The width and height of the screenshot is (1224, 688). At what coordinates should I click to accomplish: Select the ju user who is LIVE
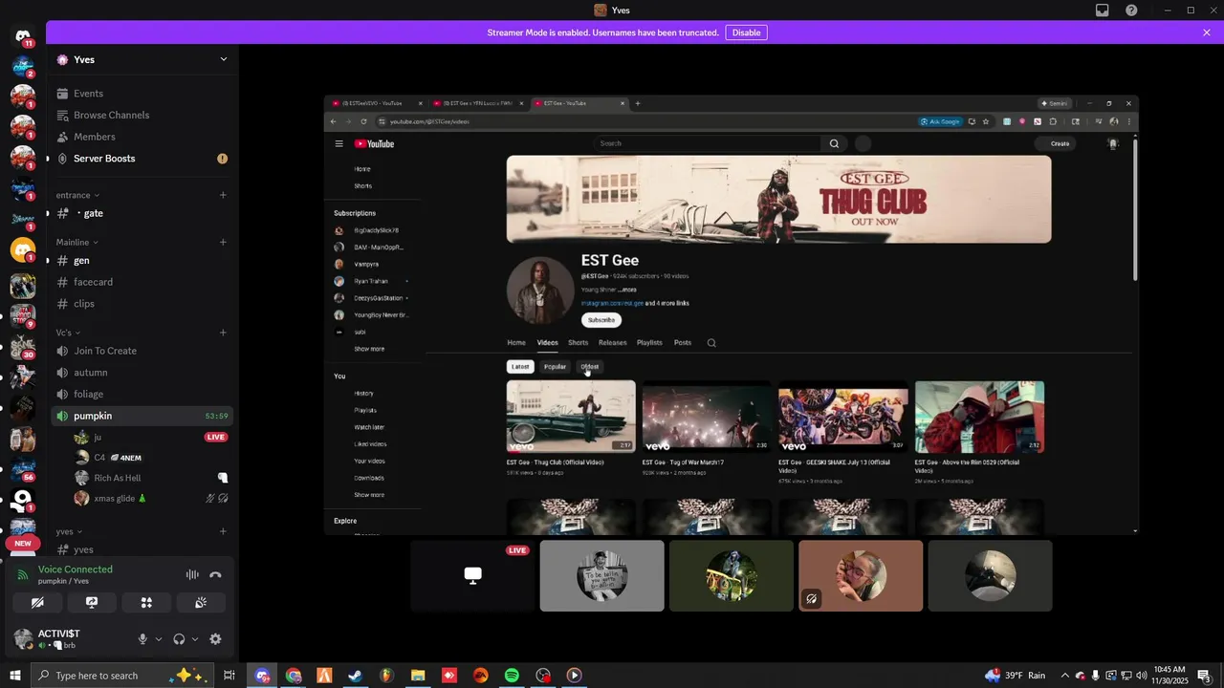(152, 437)
